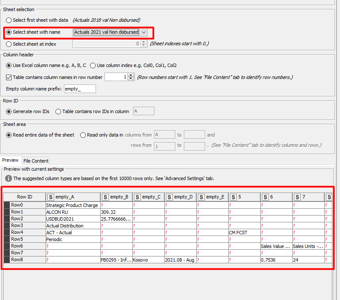Click string type icon of empty_B column
Viewport: 340px width, 300px height.
coord(105,197)
